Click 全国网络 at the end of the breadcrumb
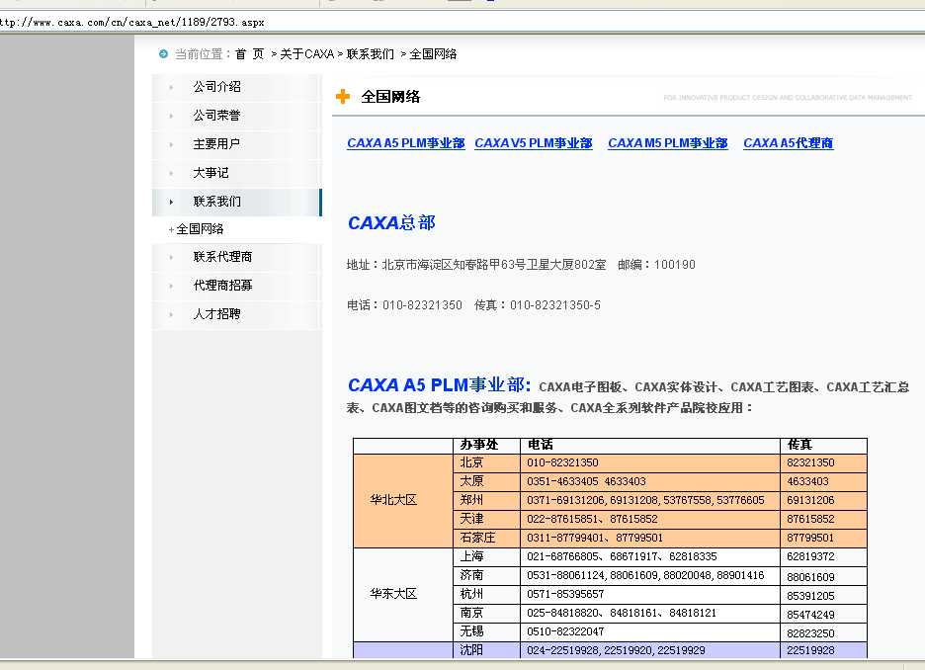Image resolution: width=925 pixels, height=670 pixels. click(x=433, y=54)
